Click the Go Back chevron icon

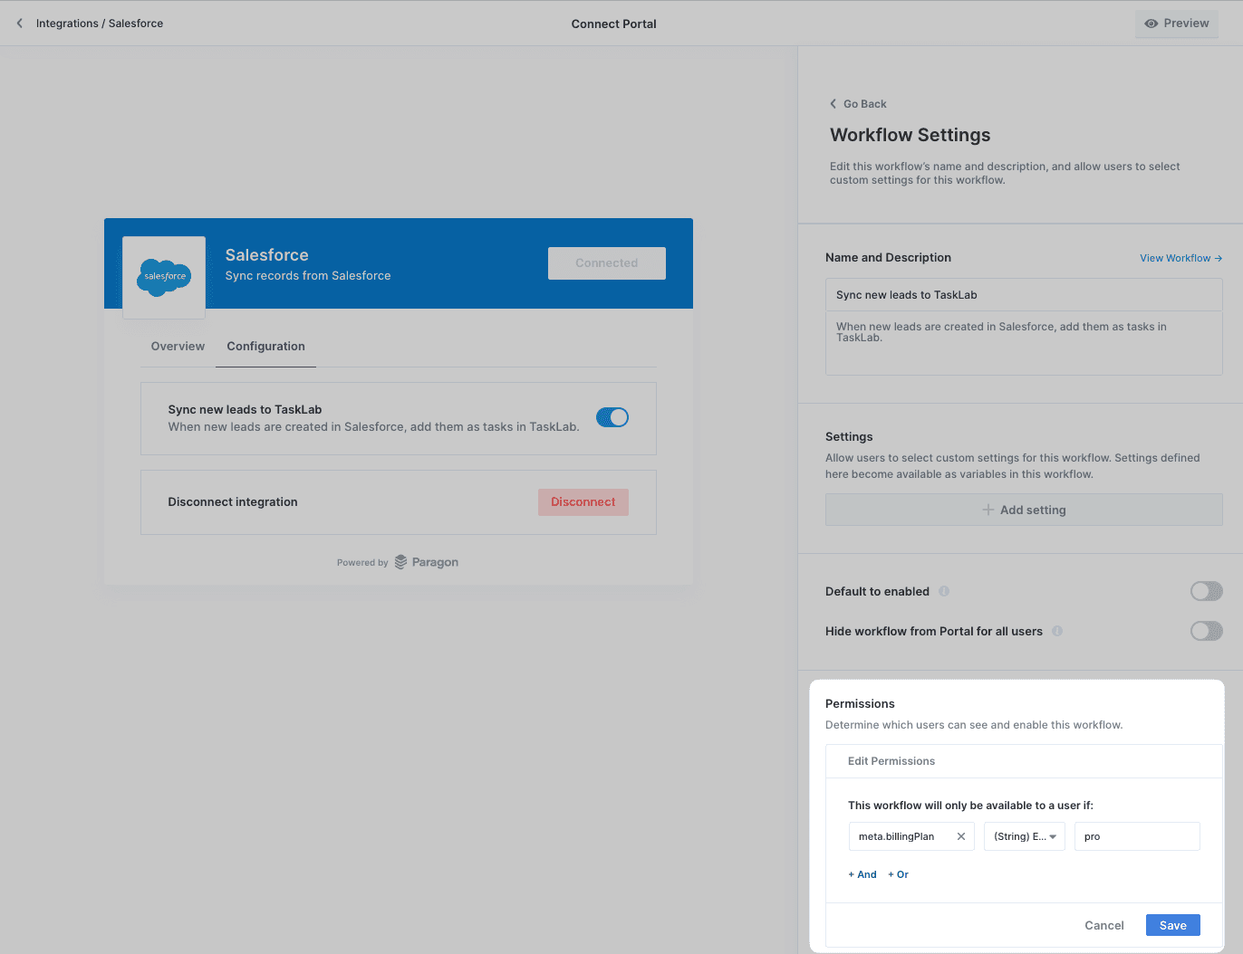tap(833, 104)
